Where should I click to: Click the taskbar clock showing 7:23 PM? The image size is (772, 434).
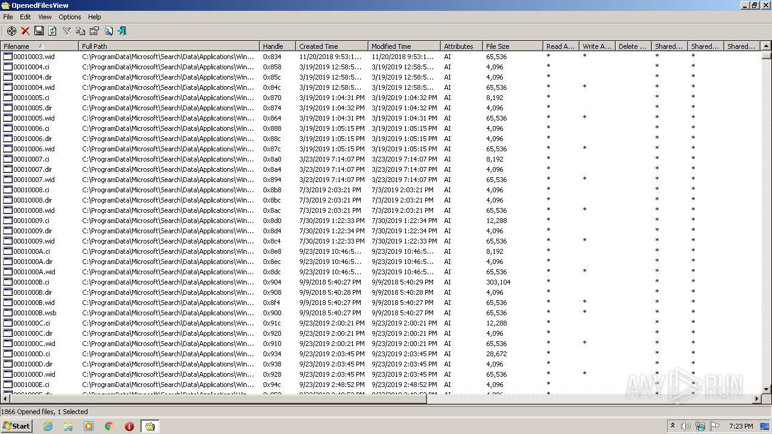pos(741,426)
